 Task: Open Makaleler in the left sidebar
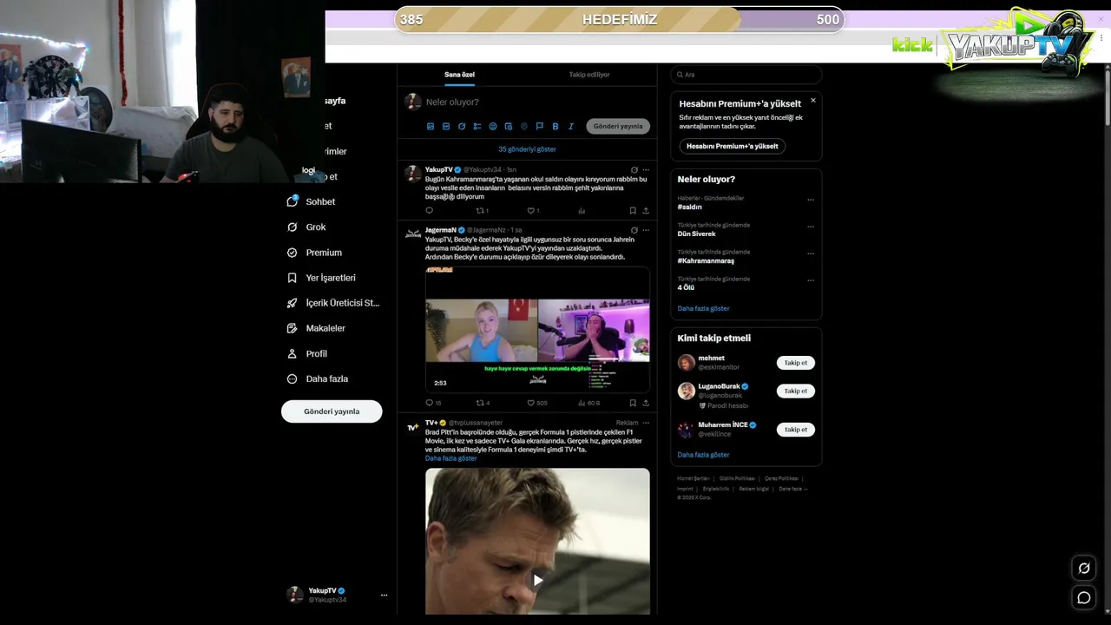click(316, 328)
